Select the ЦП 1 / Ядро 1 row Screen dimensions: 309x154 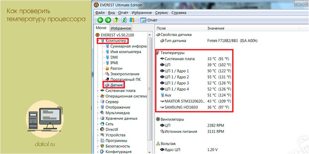pyautogui.click(x=196, y=71)
